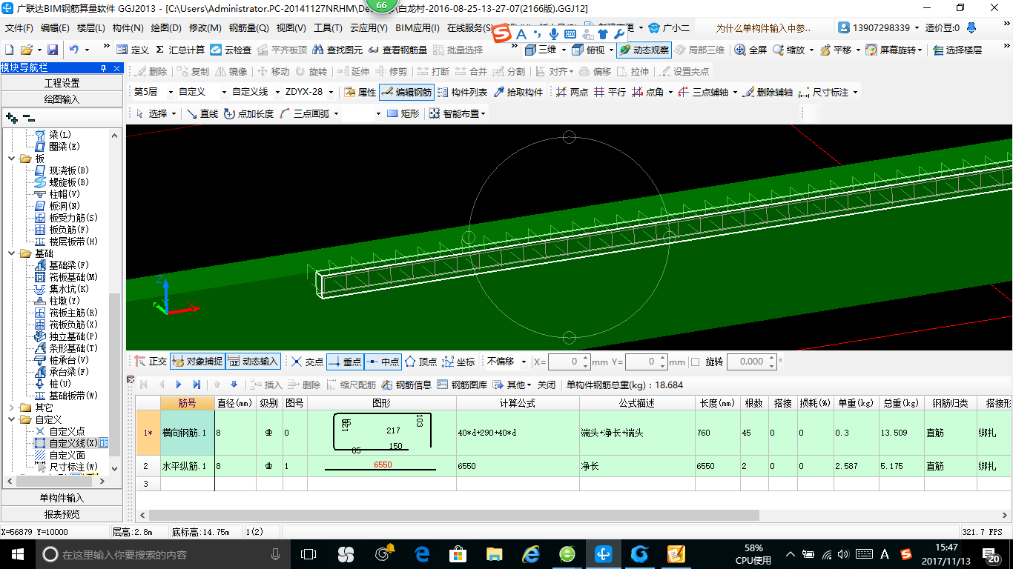
Task: Activate 动态观察 dynamic orbit view
Action: pos(644,50)
